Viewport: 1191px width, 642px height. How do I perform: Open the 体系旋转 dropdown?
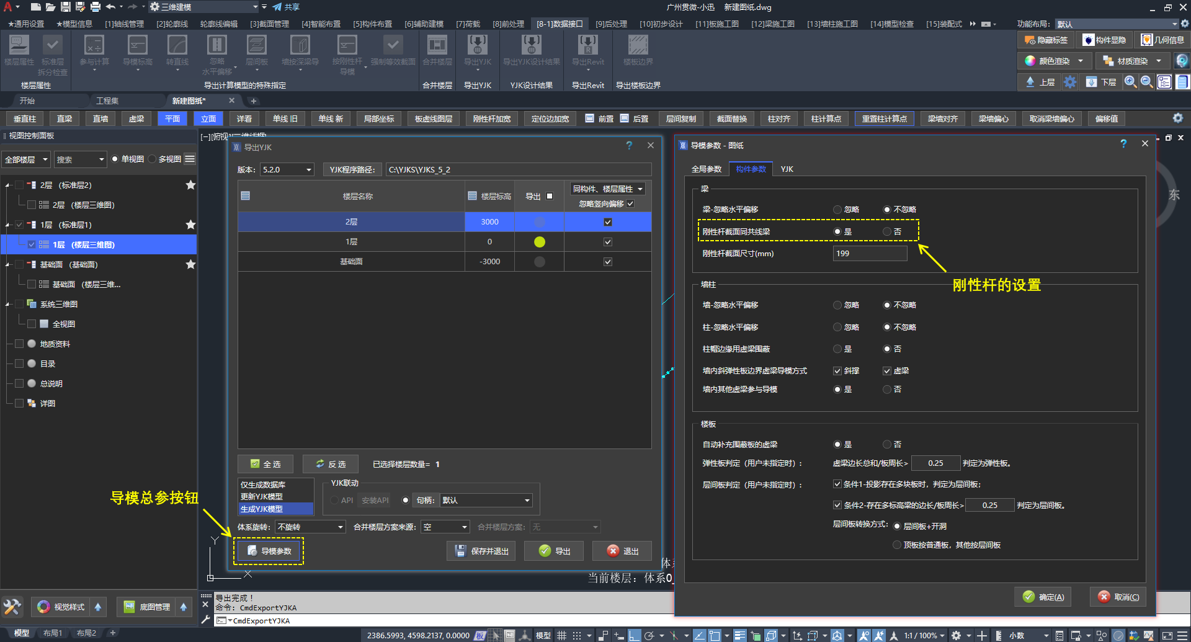coord(310,527)
